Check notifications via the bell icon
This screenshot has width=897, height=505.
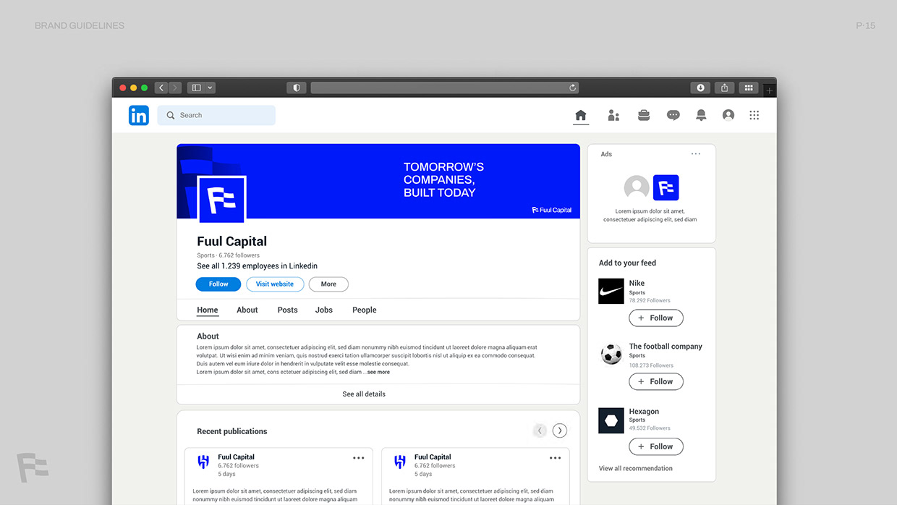point(700,114)
